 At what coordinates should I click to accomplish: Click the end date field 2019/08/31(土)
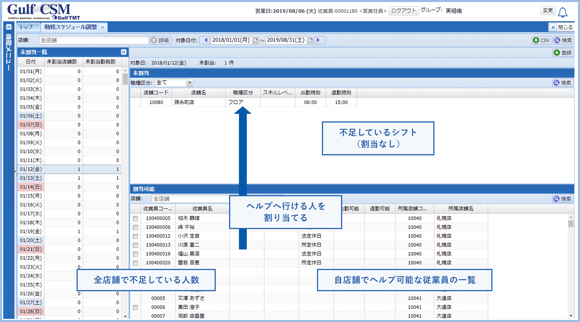[x=286, y=40]
